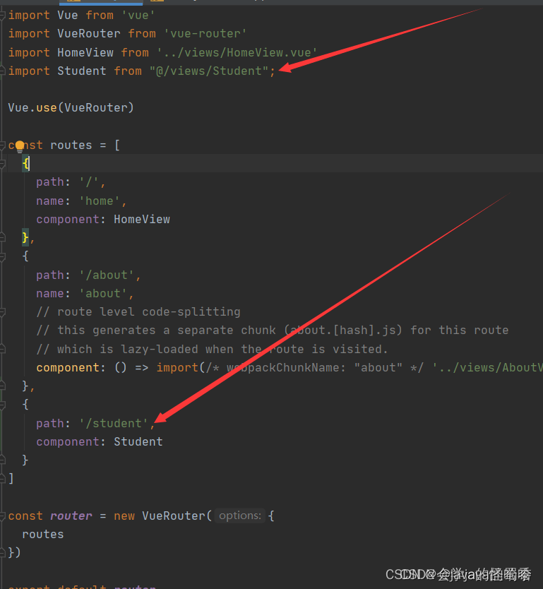Screen dimensions: 543x589
Task: Click the 'vue' string in the first import
Action: 138,15
